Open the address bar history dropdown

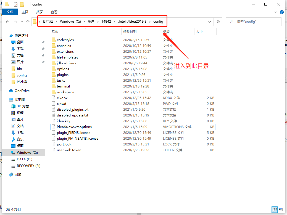click(210, 21)
